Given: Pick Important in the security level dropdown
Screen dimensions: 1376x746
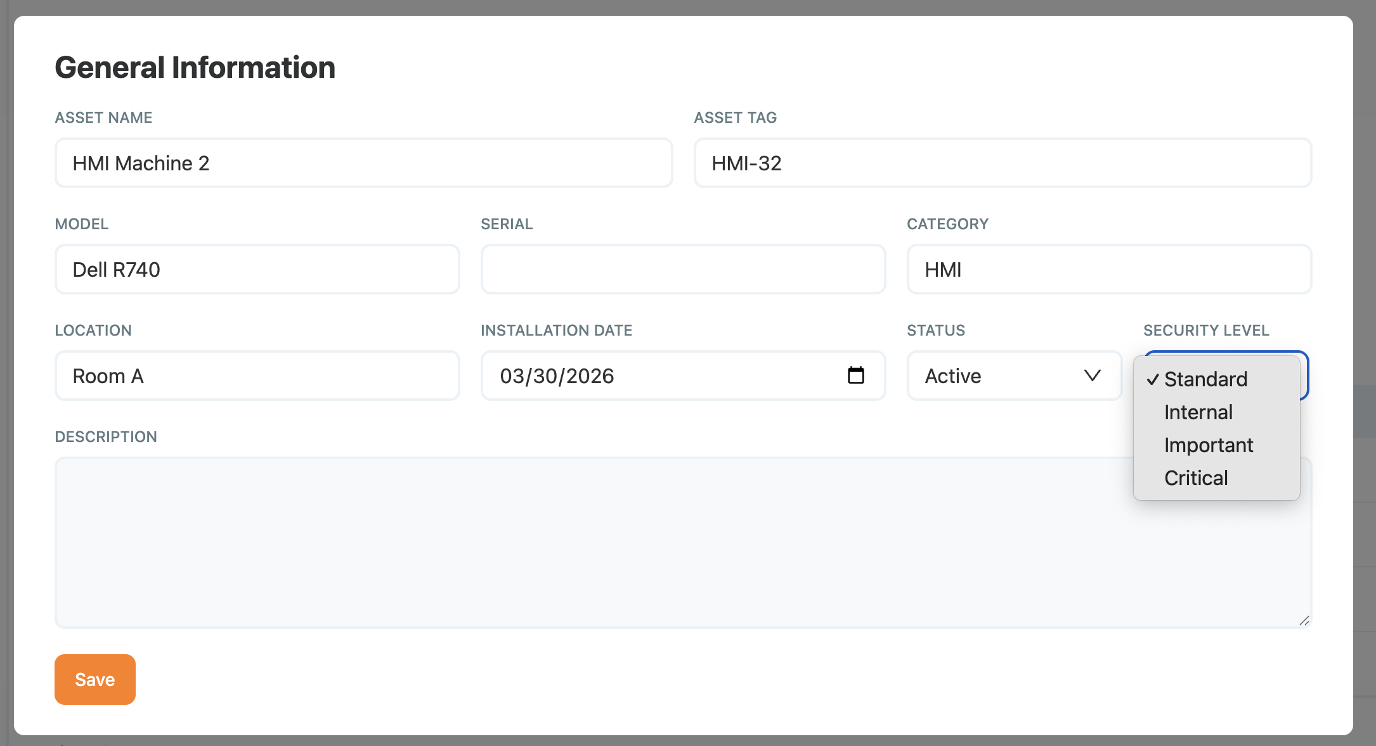Looking at the screenshot, I should coord(1208,445).
